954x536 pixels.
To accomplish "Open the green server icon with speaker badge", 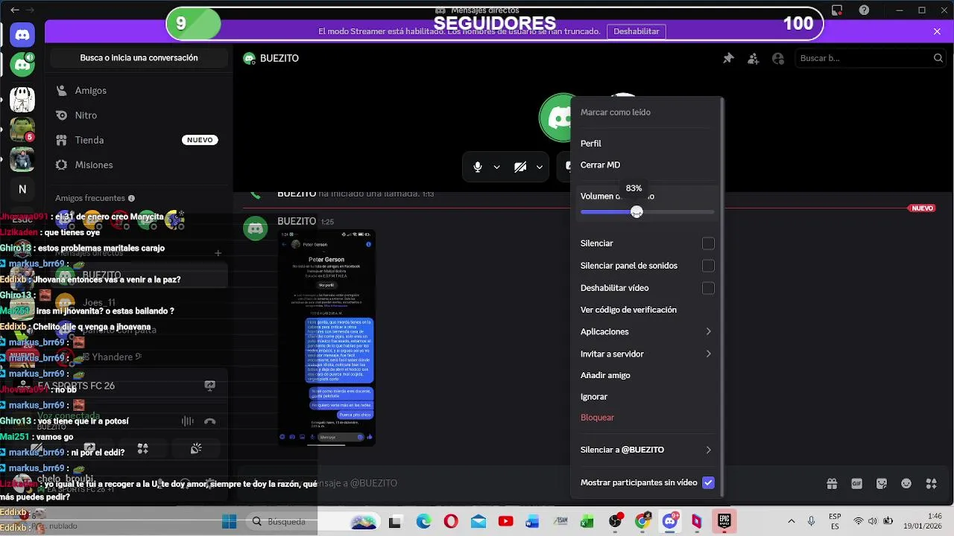I will [x=22, y=65].
